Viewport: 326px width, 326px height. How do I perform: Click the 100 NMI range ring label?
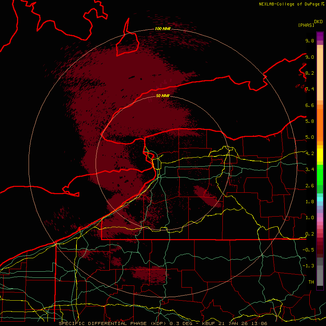click(x=163, y=29)
